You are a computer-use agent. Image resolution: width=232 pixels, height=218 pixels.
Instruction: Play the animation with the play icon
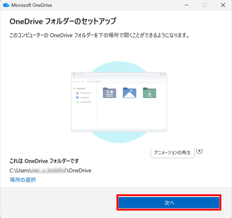200,151
